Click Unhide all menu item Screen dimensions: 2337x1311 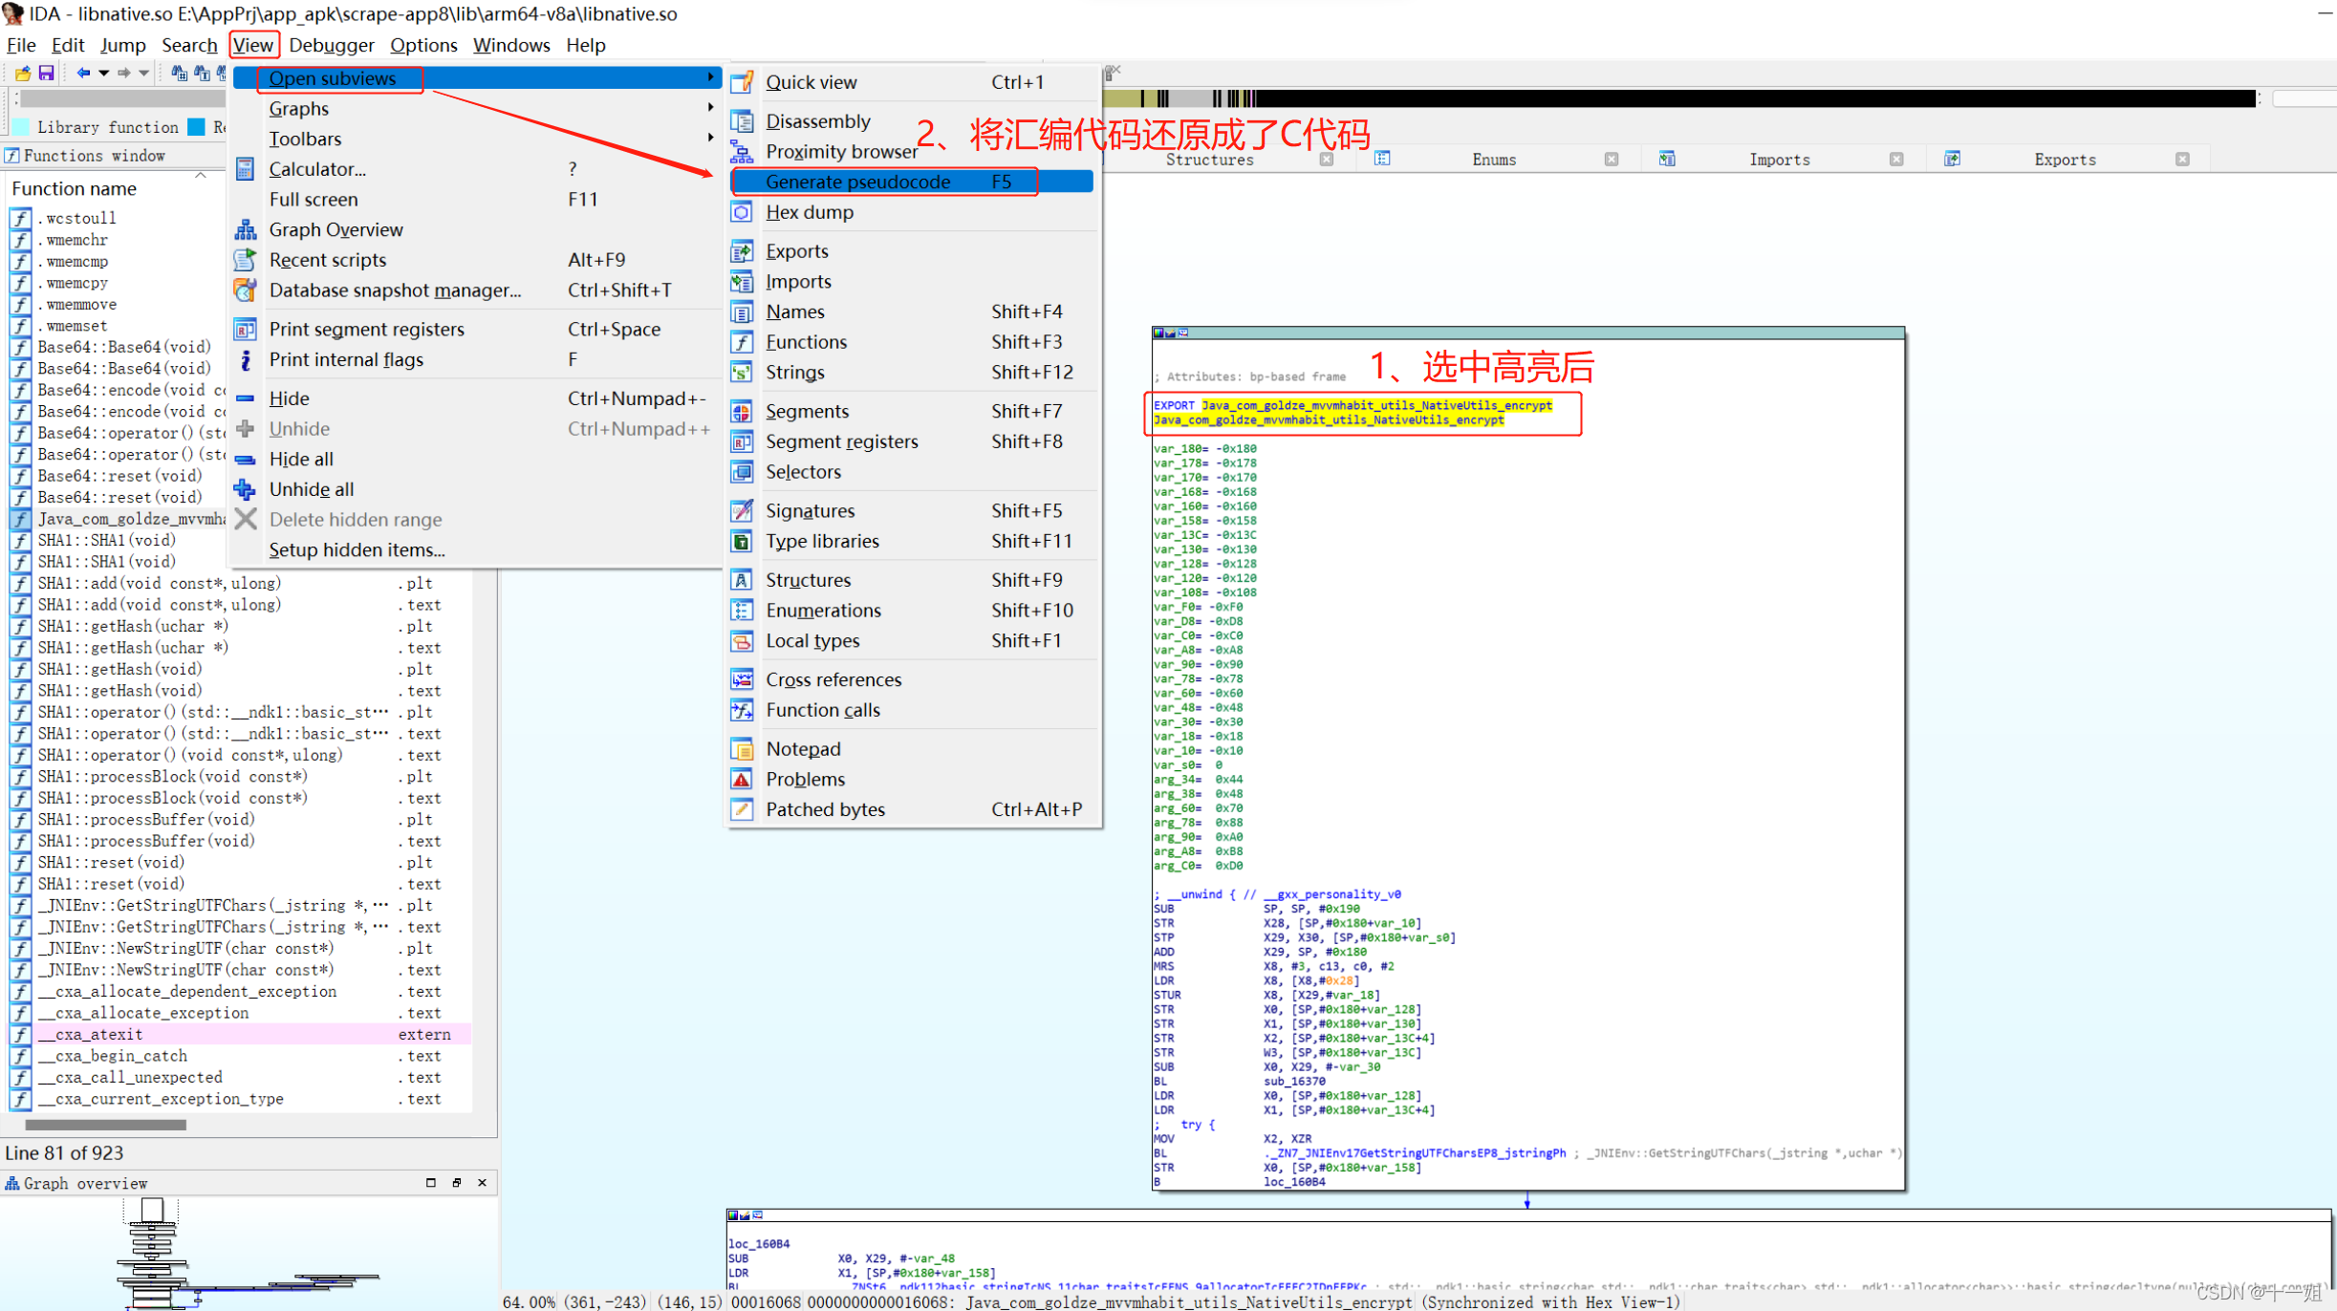point(312,488)
